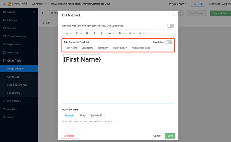Close the Edit Text Block dialog
The image size is (231, 142).
coord(173,15)
